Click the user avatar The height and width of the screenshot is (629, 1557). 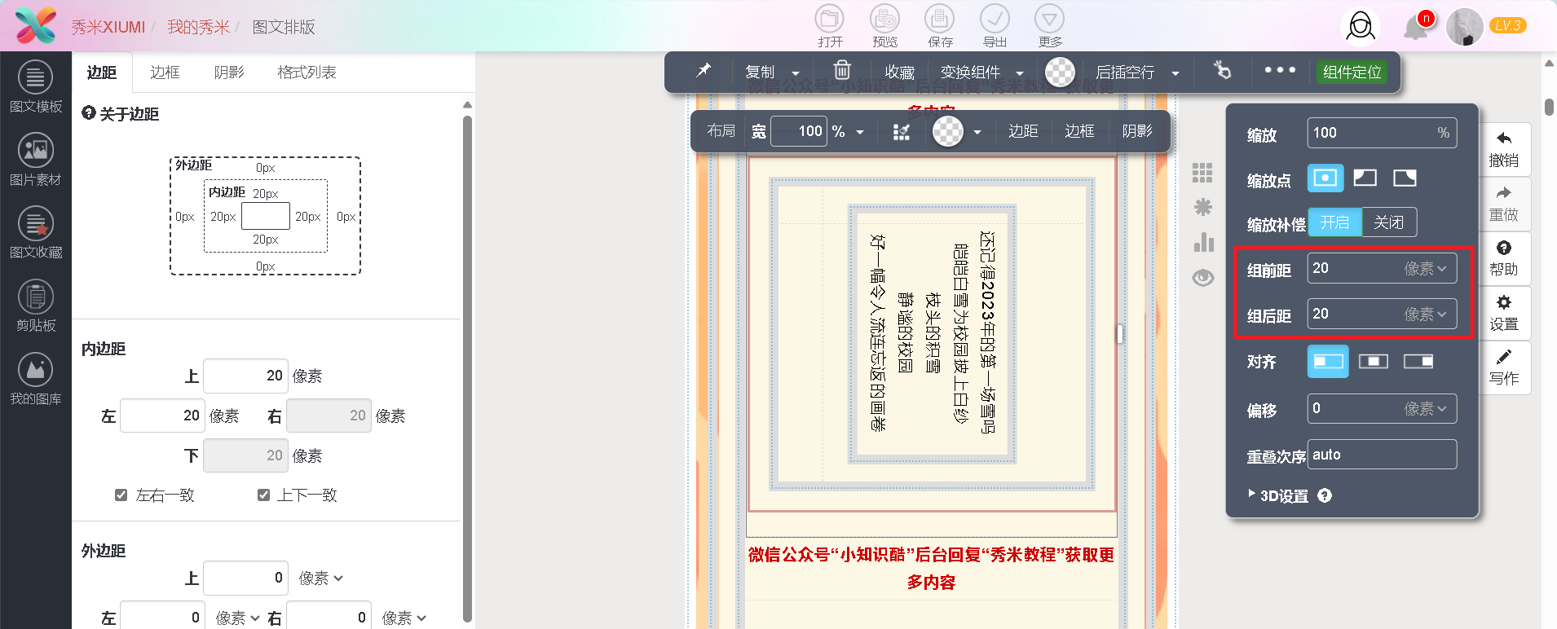click(1465, 27)
